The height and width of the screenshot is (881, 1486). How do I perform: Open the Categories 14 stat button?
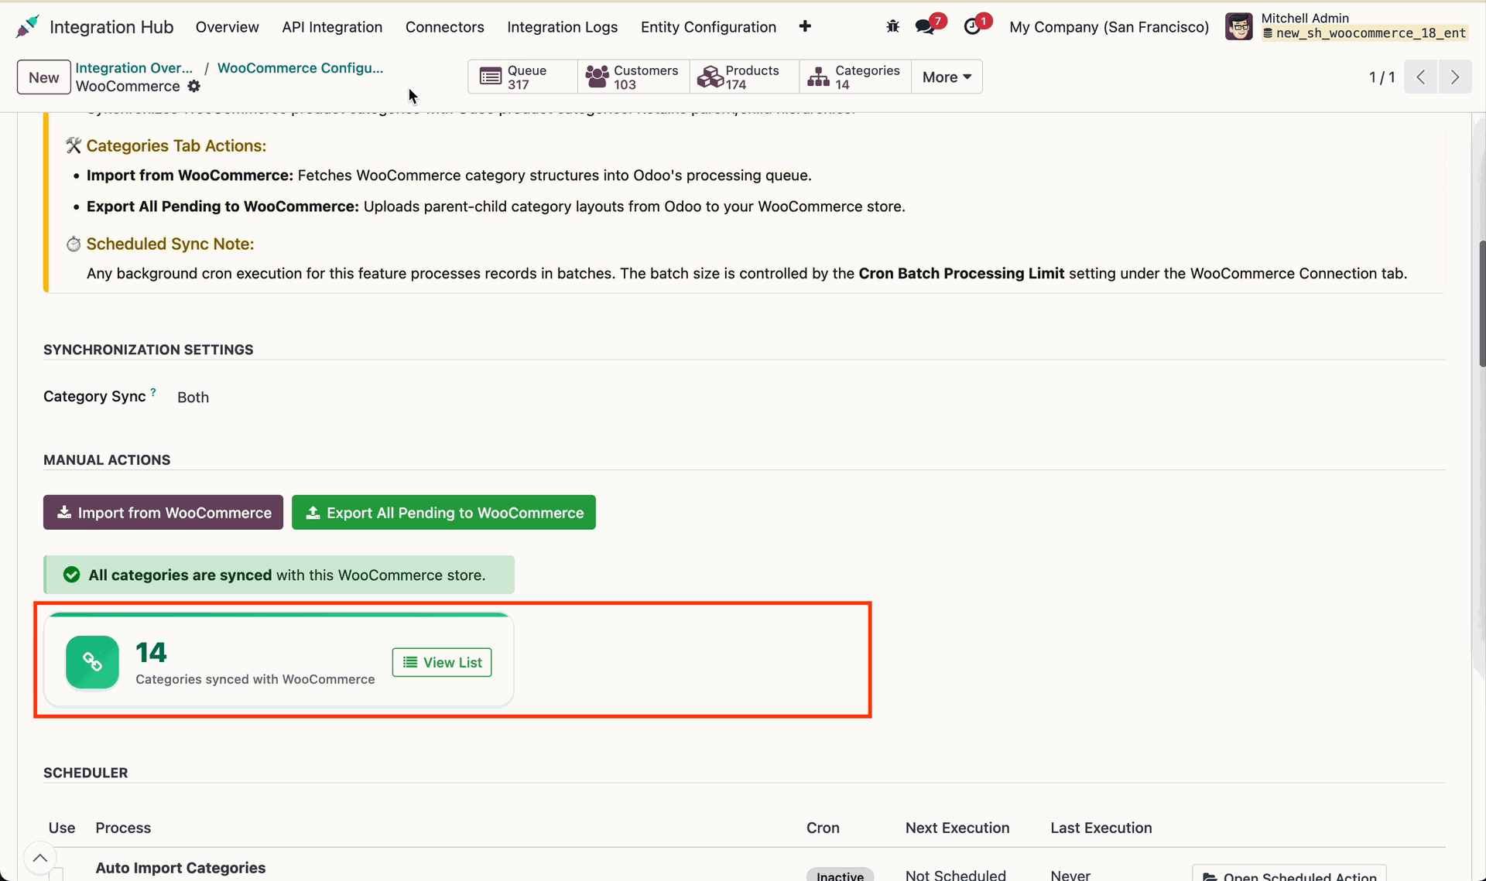tap(854, 77)
